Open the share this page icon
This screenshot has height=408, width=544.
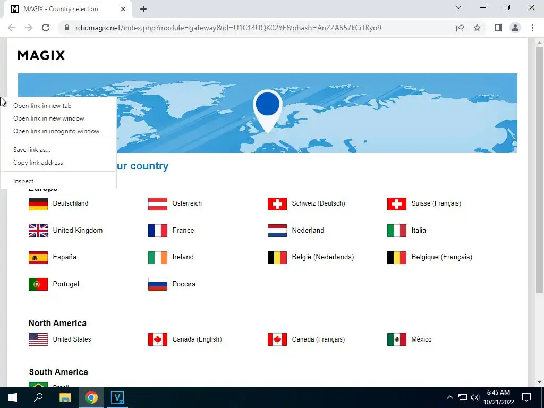click(460, 28)
